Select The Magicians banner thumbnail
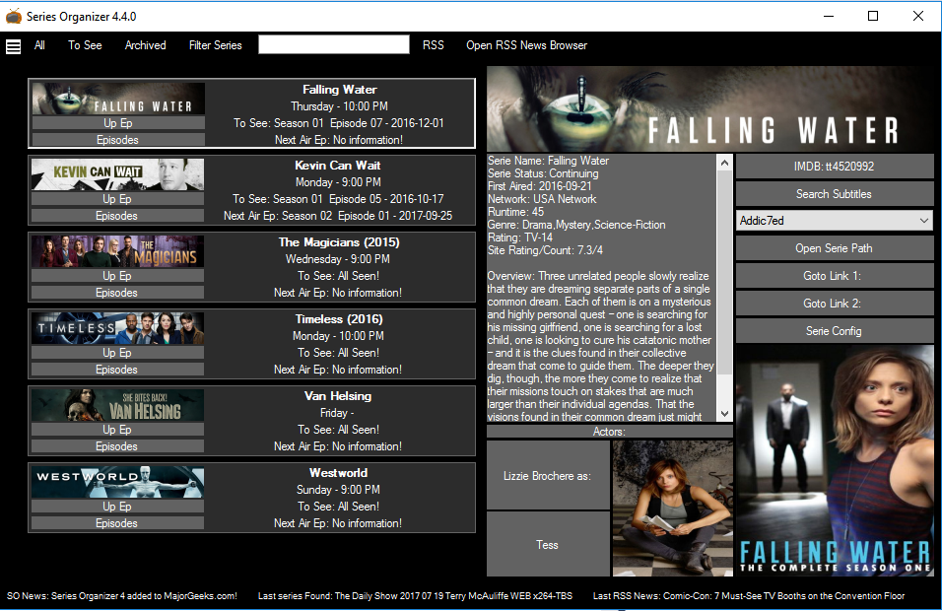942x611 pixels. click(118, 251)
